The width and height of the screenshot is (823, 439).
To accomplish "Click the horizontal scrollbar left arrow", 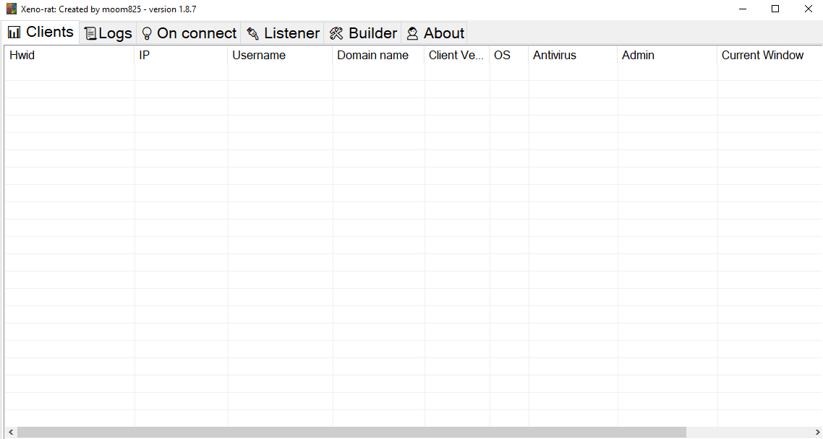I will click(10, 433).
